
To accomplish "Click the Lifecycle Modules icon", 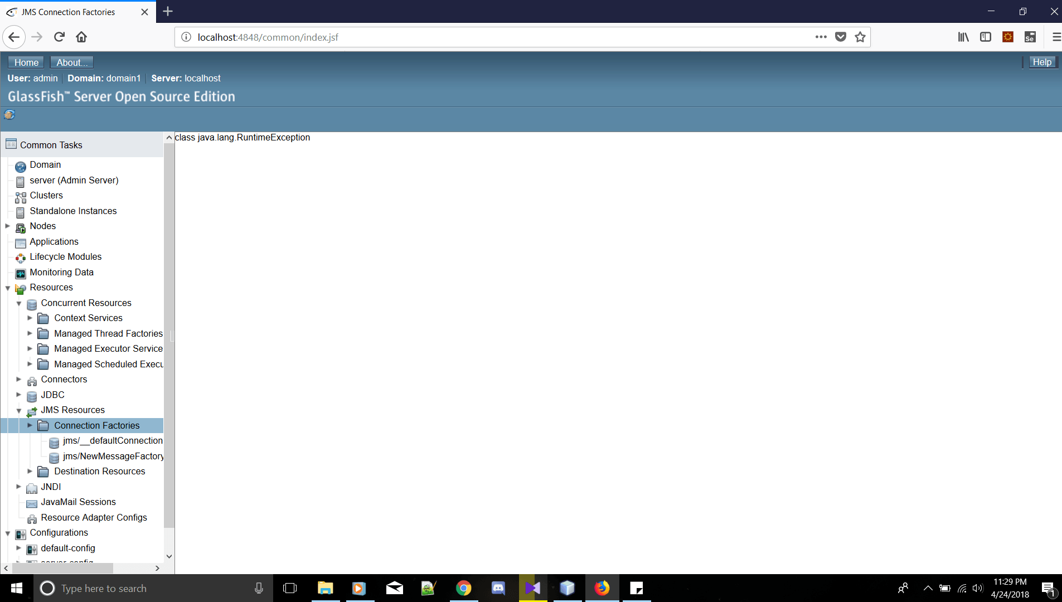I will [x=21, y=258].
